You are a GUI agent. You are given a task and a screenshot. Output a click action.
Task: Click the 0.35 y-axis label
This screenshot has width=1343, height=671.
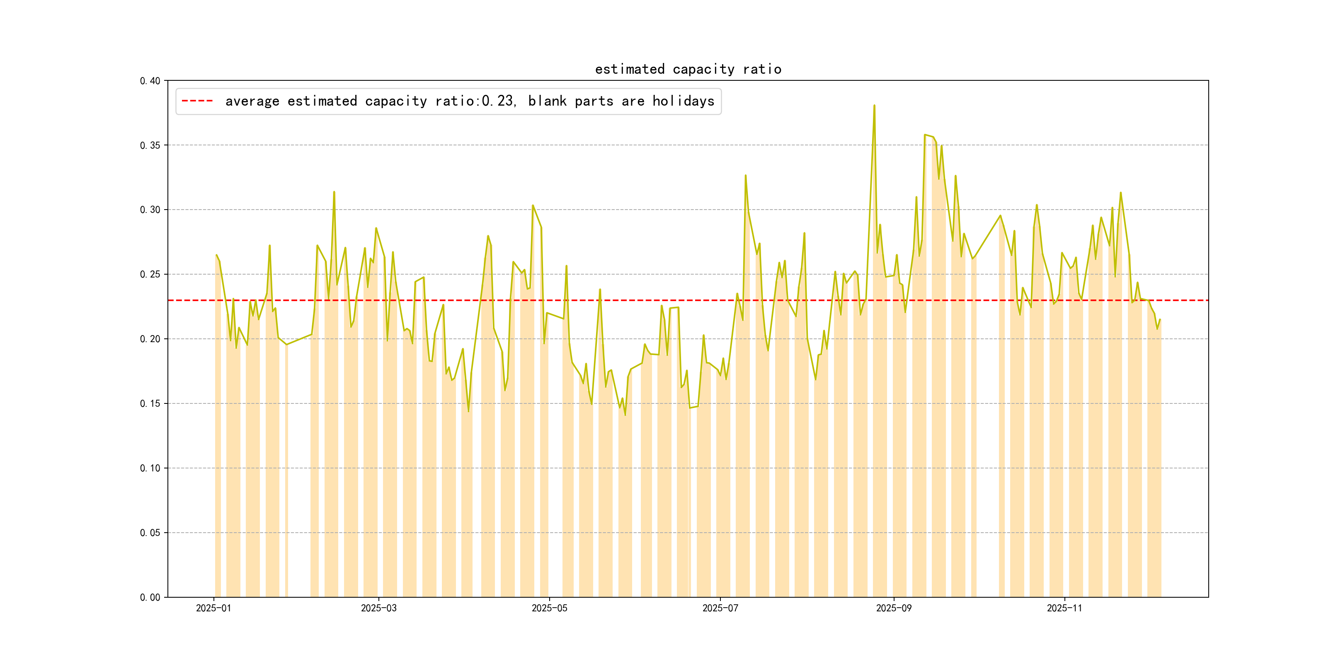coord(150,145)
